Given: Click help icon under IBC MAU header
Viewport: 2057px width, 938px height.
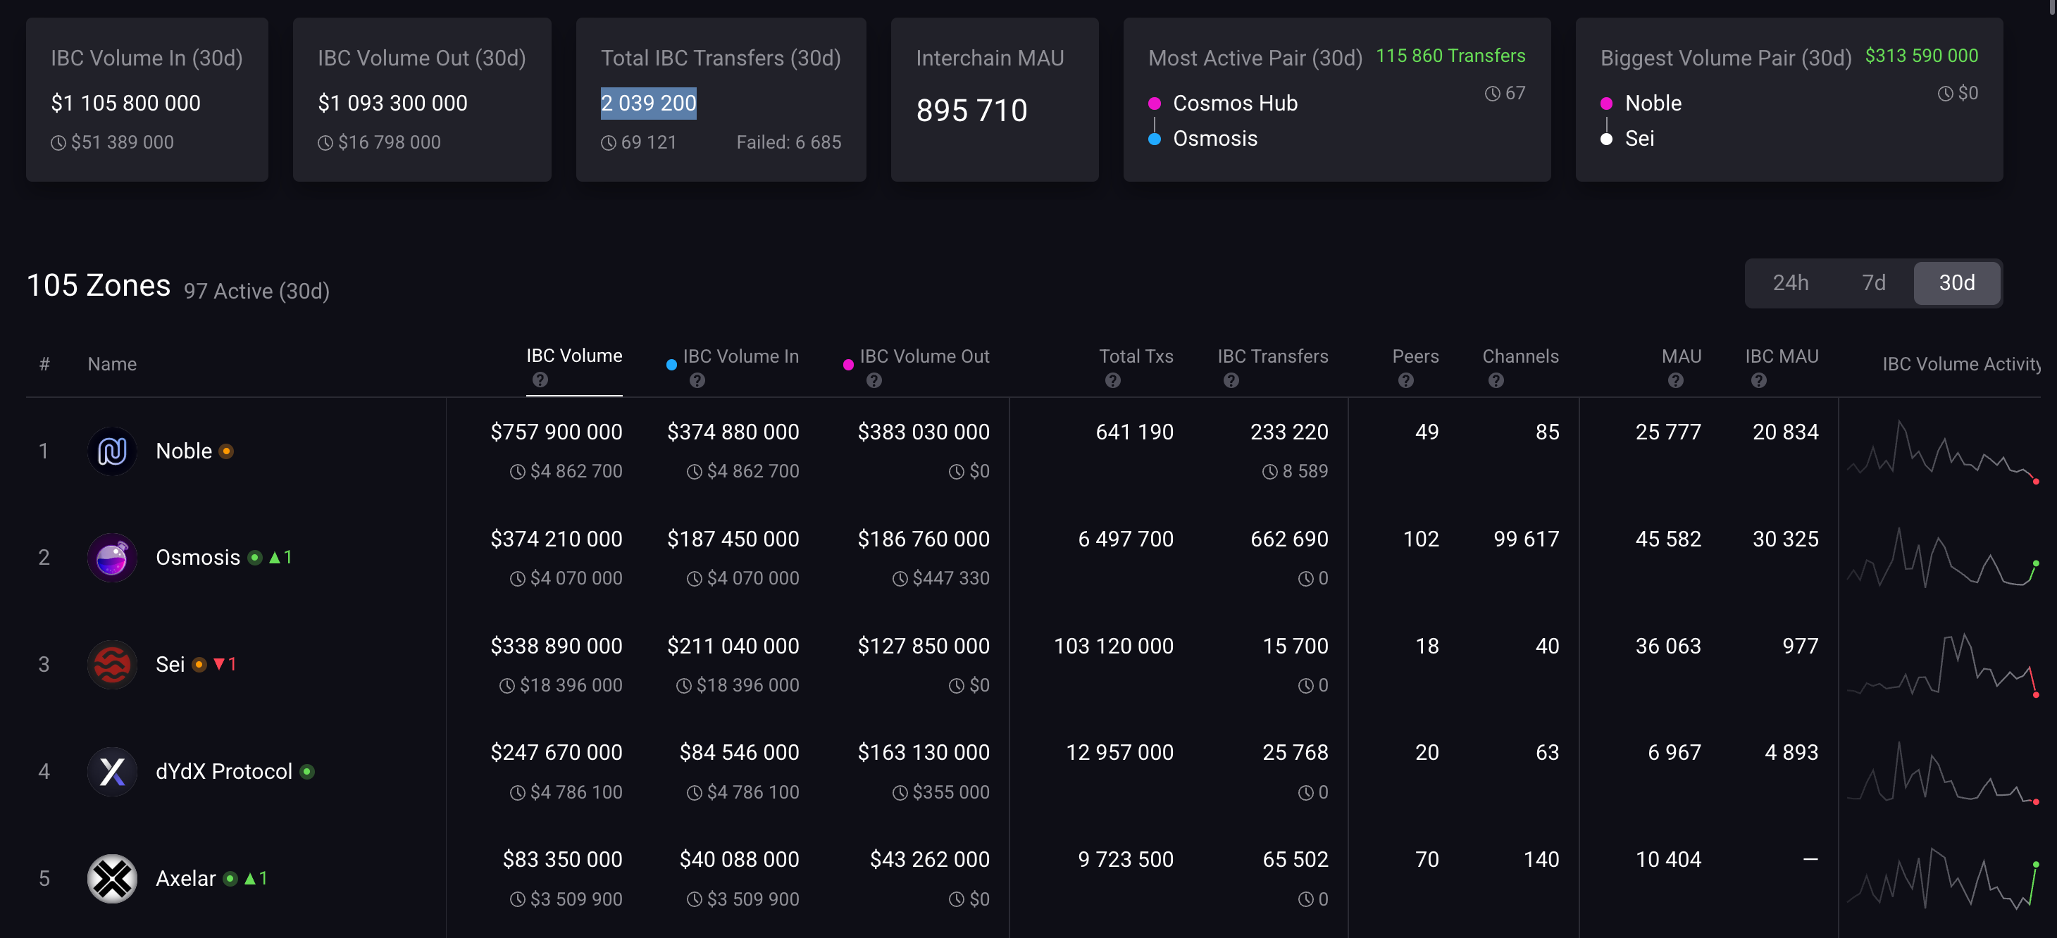Looking at the screenshot, I should point(1759,381).
